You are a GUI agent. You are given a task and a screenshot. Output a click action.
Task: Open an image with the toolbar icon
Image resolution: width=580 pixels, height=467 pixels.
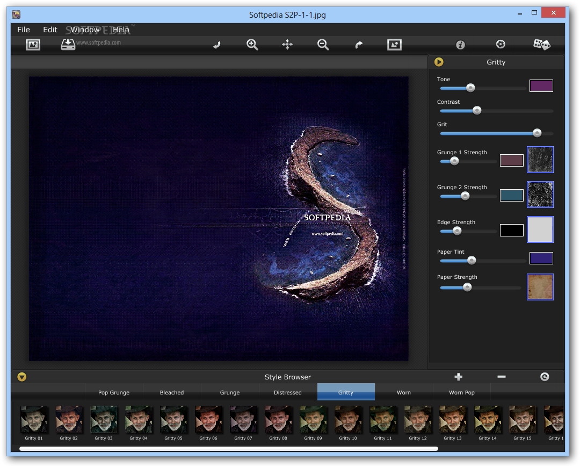tap(33, 45)
